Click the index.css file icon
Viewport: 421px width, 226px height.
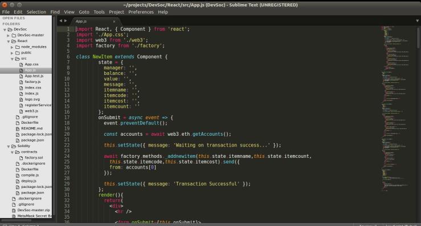tap(21, 88)
